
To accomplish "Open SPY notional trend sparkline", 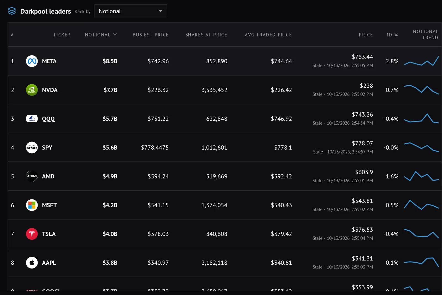I will (x=421, y=147).
